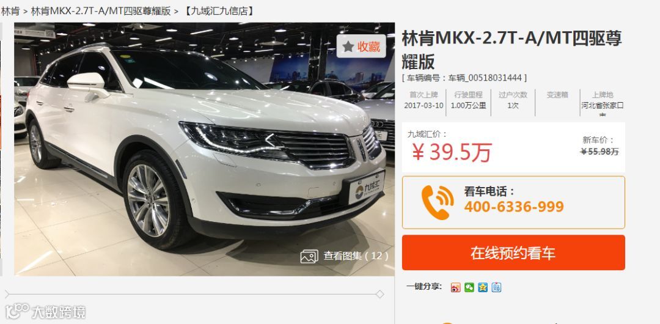Click the main white Lincoln car photo
The height and width of the screenshot is (324, 660).
(x=205, y=149)
